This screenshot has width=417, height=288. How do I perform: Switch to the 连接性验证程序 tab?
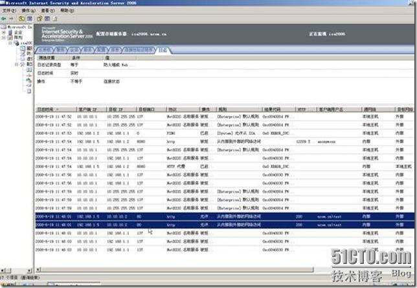(139, 50)
